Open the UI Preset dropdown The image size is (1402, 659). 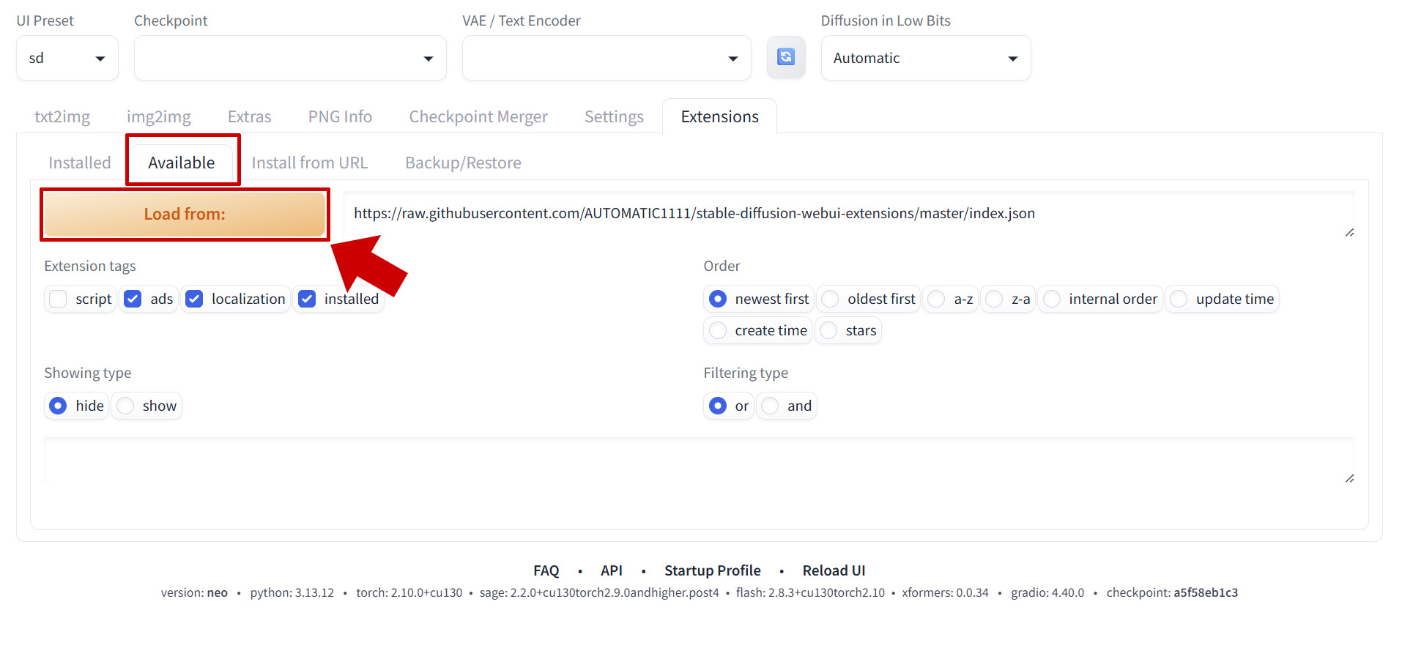(x=67, y=58)
